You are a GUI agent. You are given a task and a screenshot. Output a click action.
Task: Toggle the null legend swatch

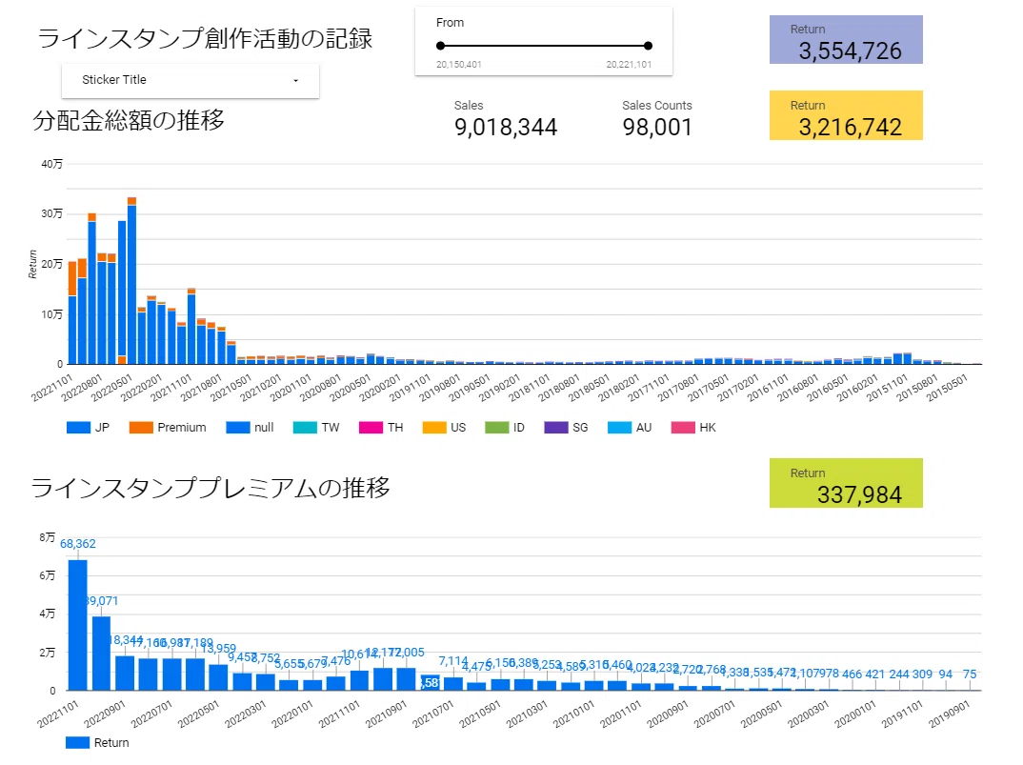pos(238,428)
